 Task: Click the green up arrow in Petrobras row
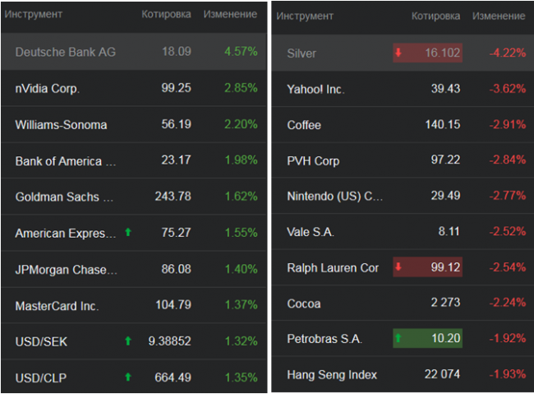tap(399, 338)
